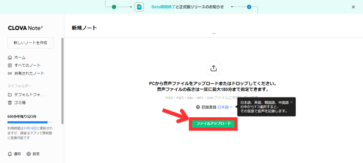Click the blue usage time progress bar
This screenshot has height=163, width=363.
pyautogui.click(x=28, y=122)
